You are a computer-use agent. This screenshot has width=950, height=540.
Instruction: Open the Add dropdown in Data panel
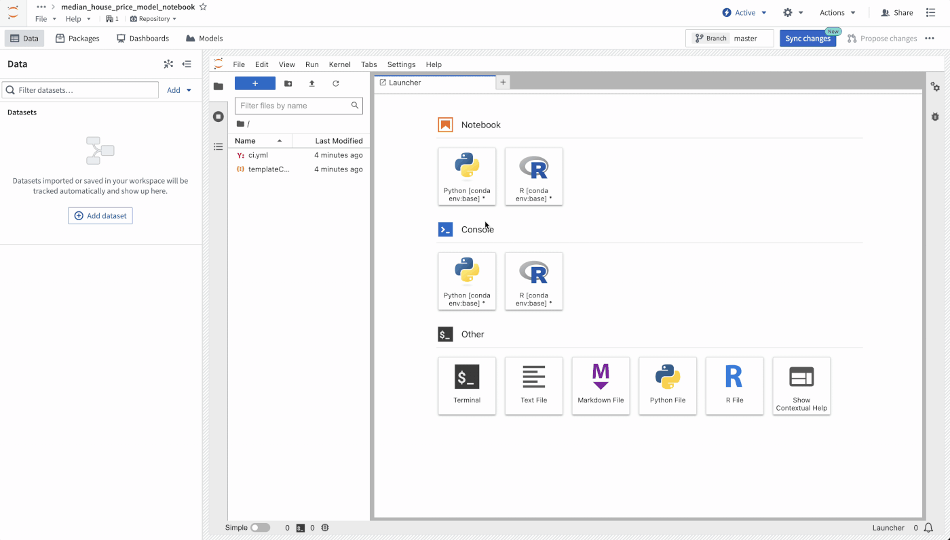click(x=179, y=90)
